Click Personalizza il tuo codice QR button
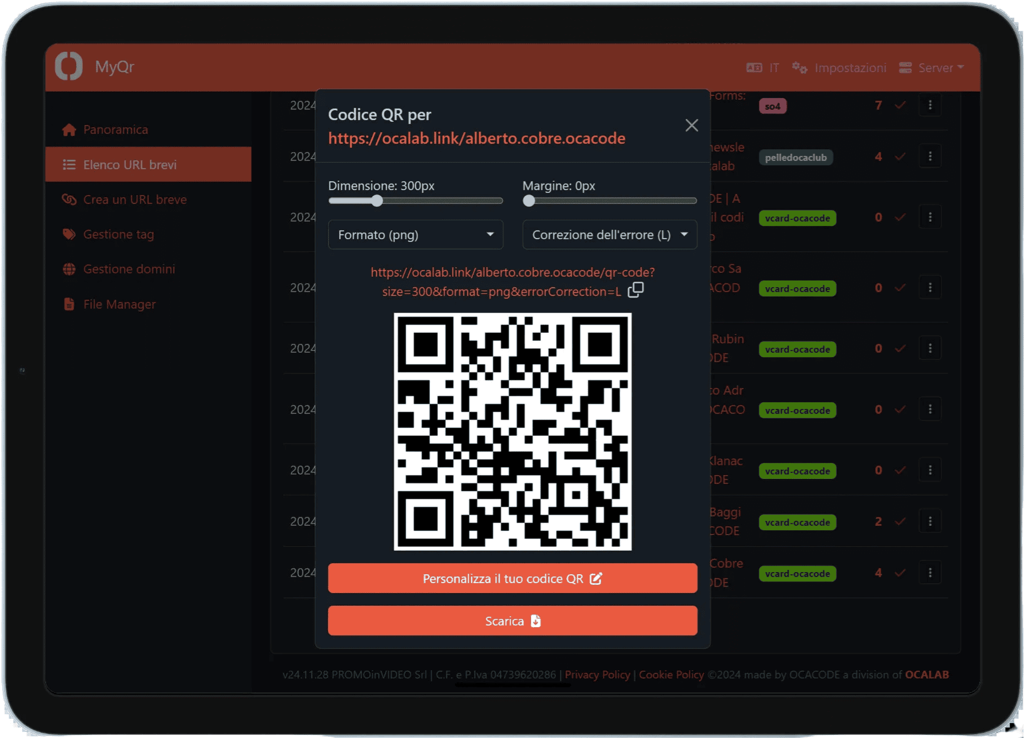The image size is (1024, 738). [512, 578]
